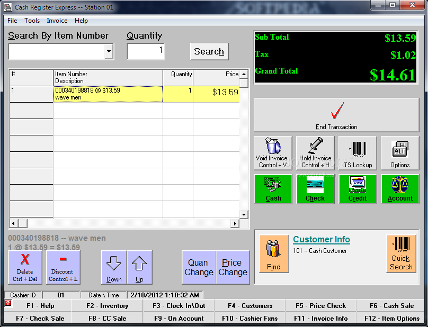
Task: Click F11 - Invoice Info key
Action: (320, 319)
